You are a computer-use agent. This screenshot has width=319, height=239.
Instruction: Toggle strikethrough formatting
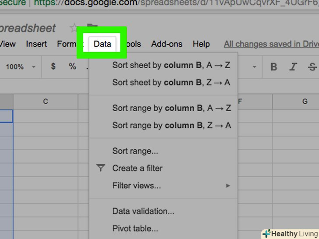click(312, 67)
